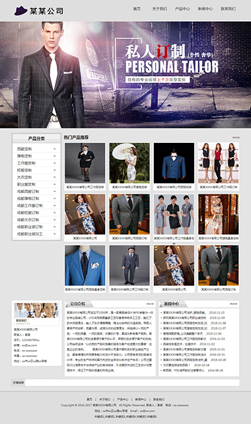
Task: Click more link in 公司介绍 panel
Action: 150,304
